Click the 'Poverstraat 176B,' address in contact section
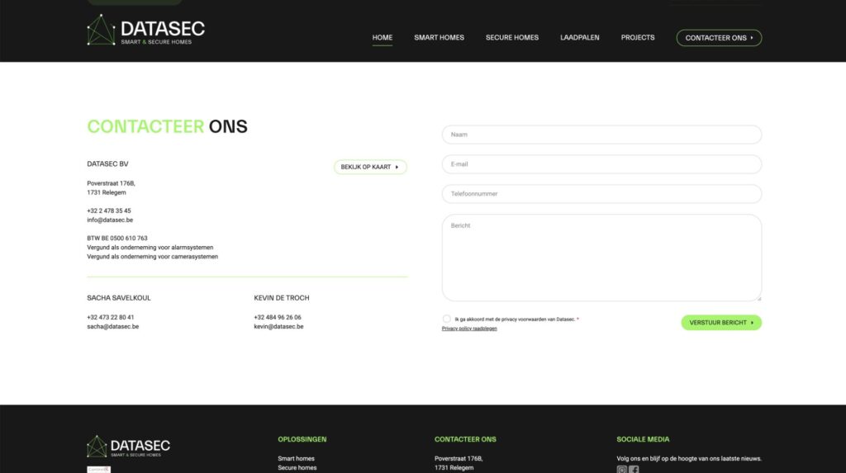Viewport: 846px width, 473px height. pos(112,184)
